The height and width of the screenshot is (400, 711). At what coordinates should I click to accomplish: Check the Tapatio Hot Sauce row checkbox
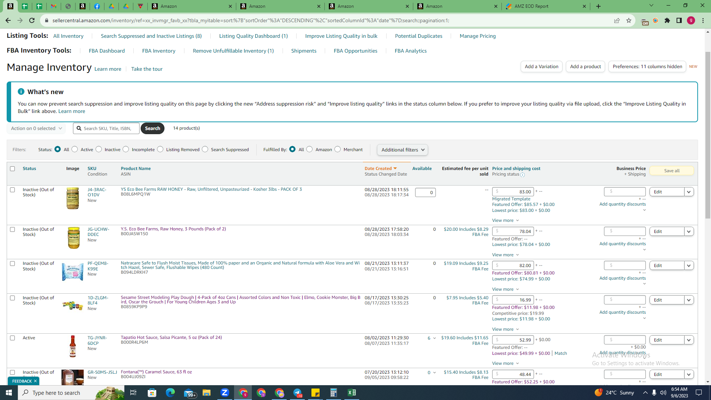point(13,338)
